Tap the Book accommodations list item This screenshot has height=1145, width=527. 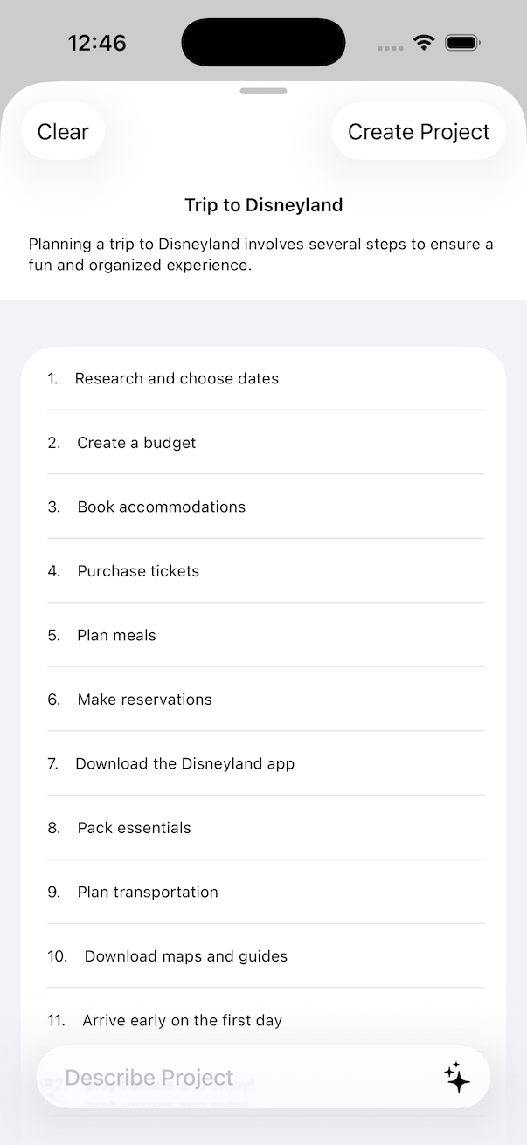162,507
